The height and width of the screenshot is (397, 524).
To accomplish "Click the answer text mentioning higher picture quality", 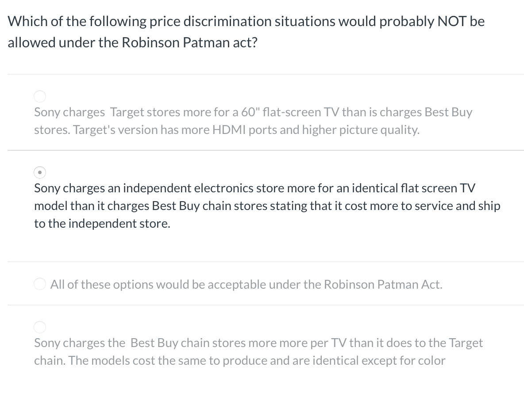I will pyautogui.click(x=227, y=130).
